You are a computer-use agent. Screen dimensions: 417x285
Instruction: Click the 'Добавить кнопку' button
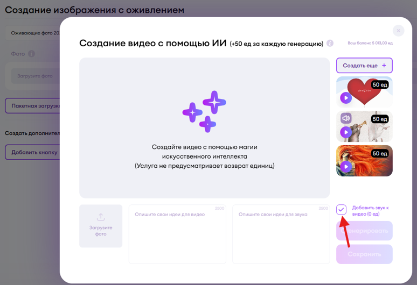pos(33,152)
